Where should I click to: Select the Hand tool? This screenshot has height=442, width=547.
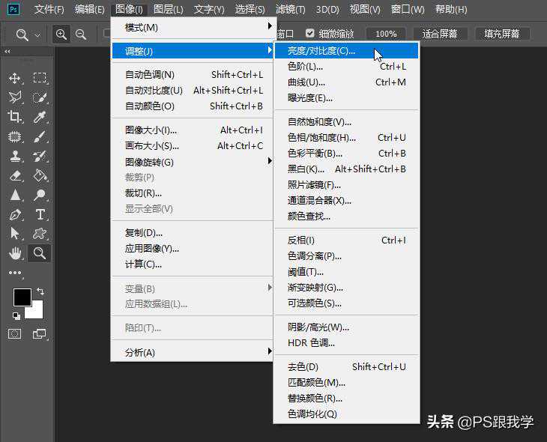(x=15, y=253)
